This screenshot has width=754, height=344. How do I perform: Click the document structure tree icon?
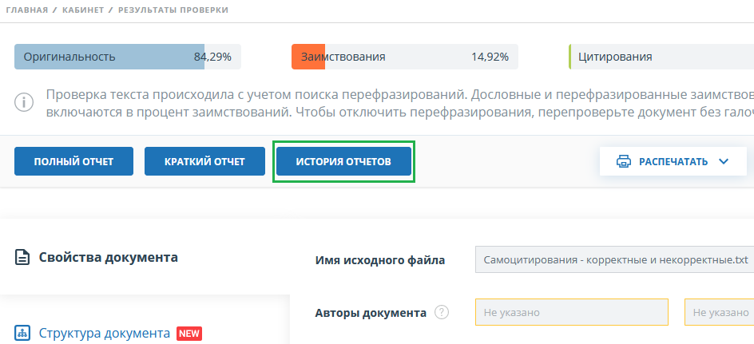point(23,333)
